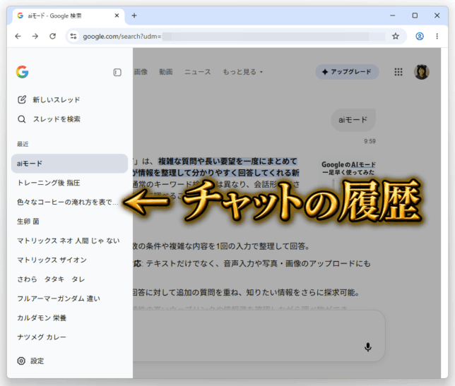Minimize the browser window

pyautogui.click(x=392, y=16)
